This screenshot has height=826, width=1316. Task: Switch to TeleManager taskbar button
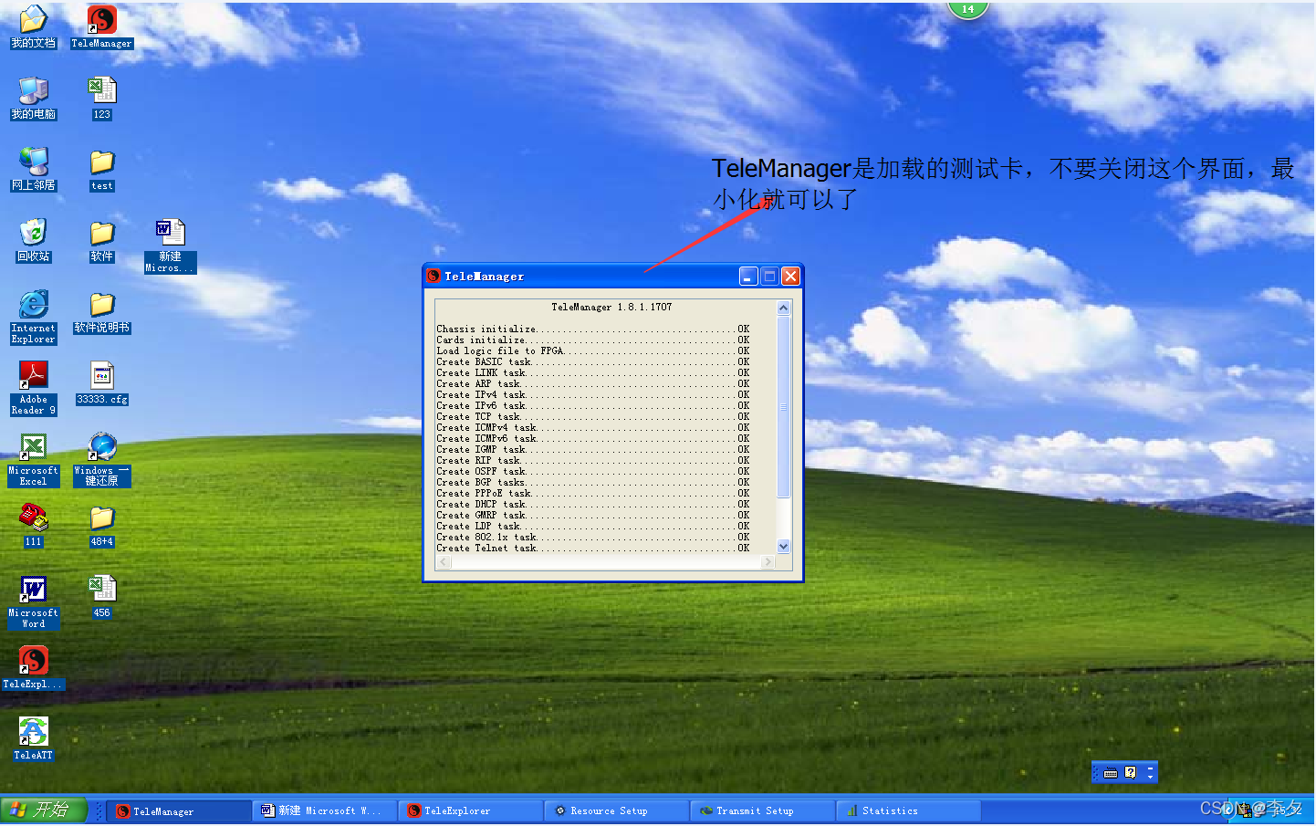(180, 811)
